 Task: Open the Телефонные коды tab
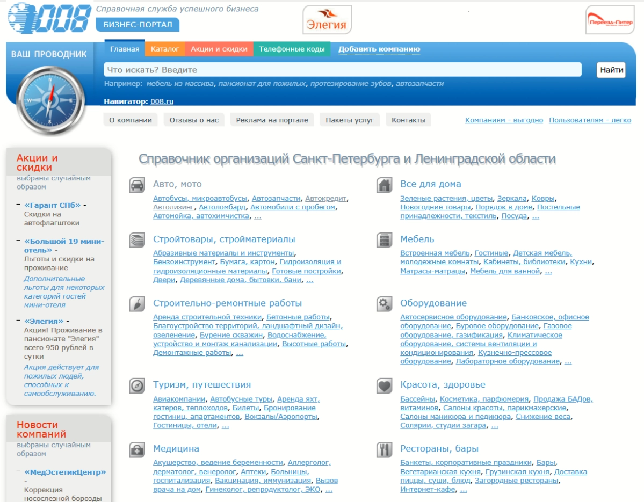[x=292, y=49]
